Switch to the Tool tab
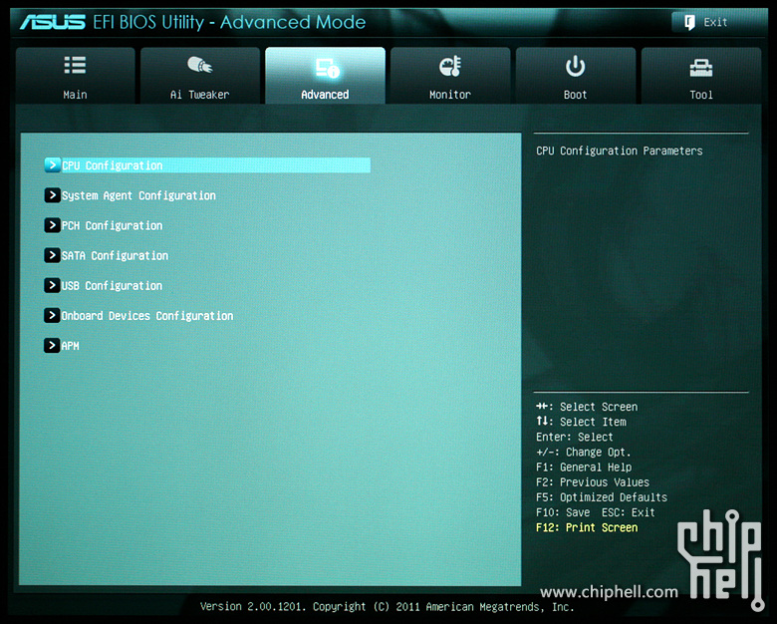 tap(701, 76)
